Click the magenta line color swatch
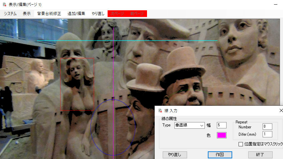This screenshot has height=159, width=283. click(x=222, y=135)
